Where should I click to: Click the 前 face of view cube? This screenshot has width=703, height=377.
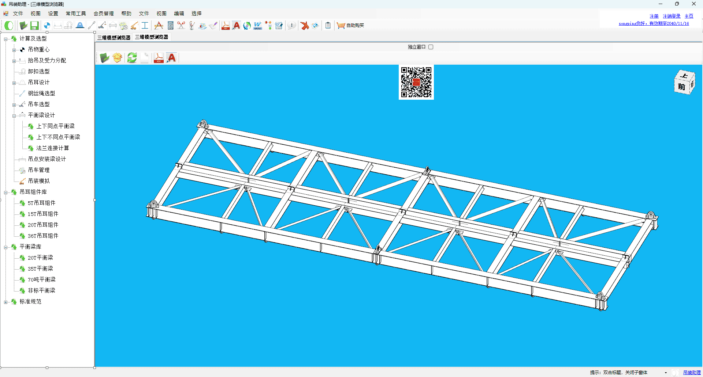[x=681, y=87]
